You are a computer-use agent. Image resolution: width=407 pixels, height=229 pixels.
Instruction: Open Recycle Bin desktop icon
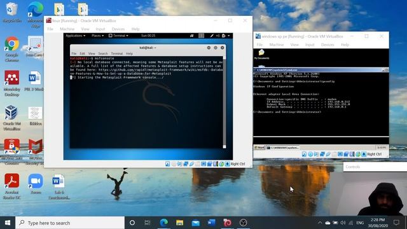[x=11, y=11]
